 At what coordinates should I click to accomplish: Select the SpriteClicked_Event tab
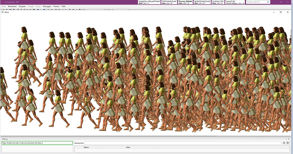pyautogui.click(x=202, y=2)
